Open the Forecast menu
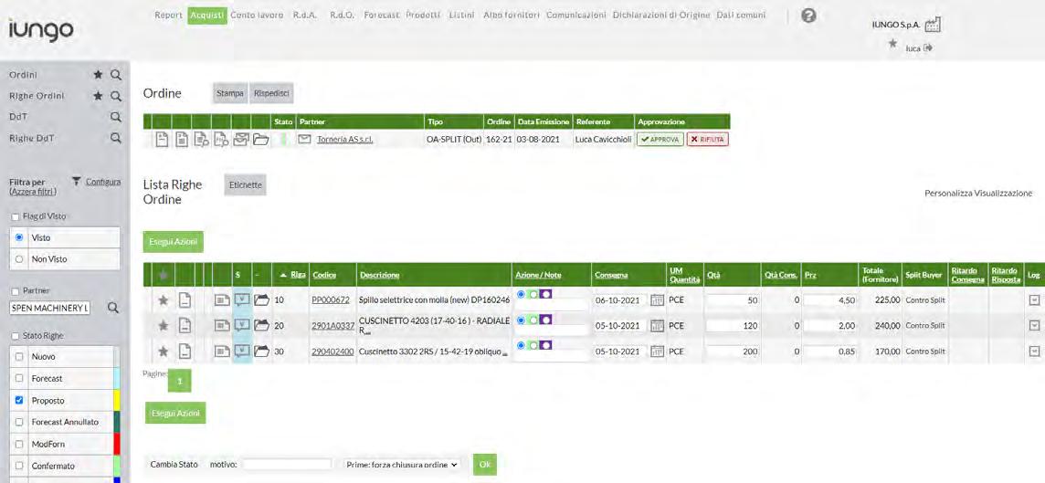1045x483 pixels. [381, 15]
